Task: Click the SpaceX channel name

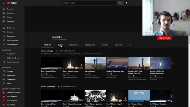Action: click(x=56, y=37)
